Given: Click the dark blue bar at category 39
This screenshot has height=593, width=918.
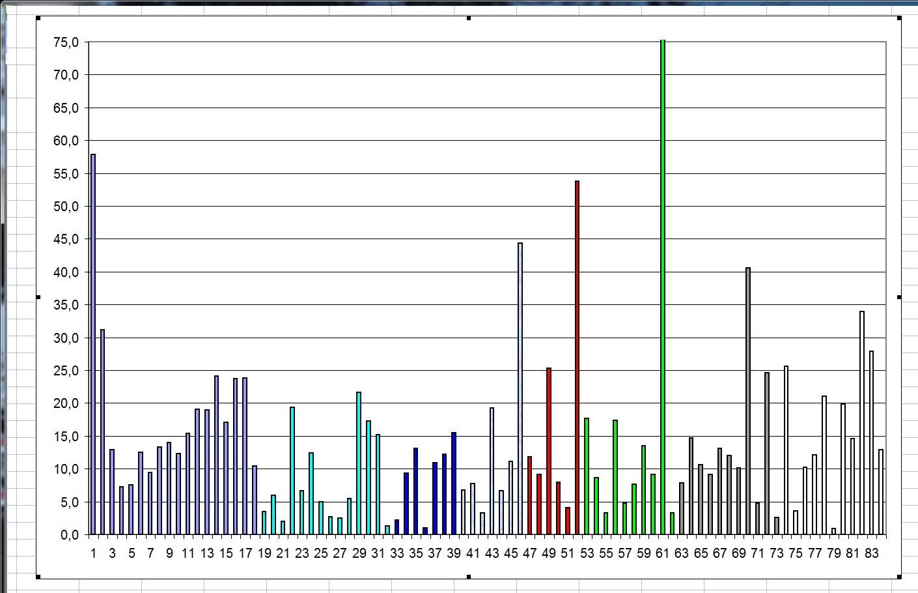Looking at the screenshot, I should click(454, 484).
